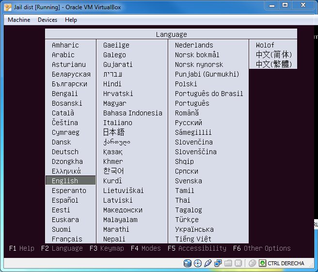Choose Tiếng Việt language
This screenshot has width=318, height=272.
point(193,239)
